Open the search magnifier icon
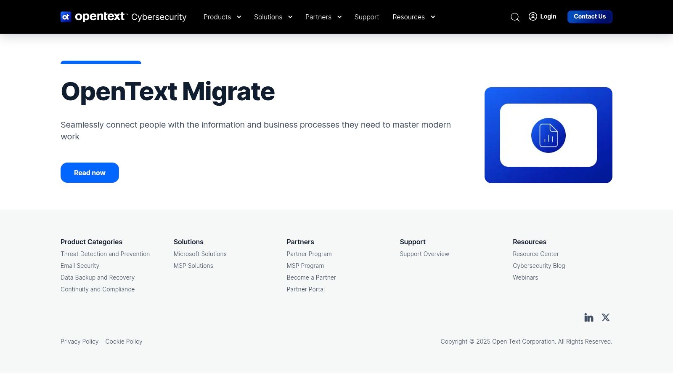673x379 pixels. click(515, 17)
